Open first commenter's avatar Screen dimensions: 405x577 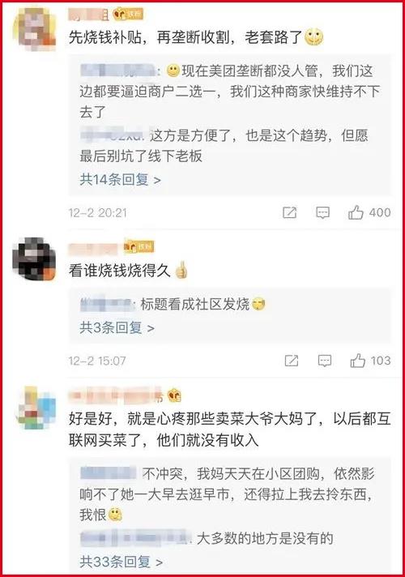[x=34, y=28]
